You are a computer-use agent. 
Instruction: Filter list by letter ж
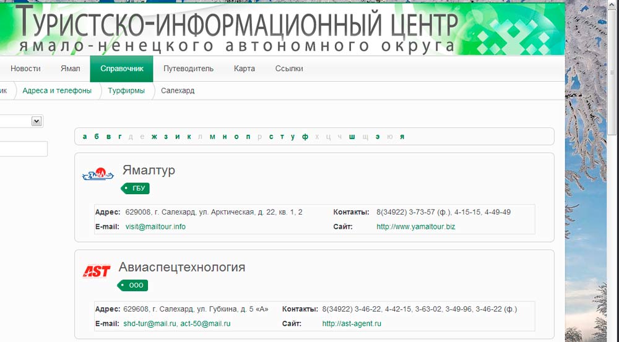pos(154,137)
